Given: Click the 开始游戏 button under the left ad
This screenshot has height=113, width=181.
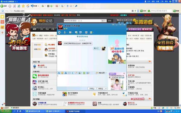Looking at the screenshot, I should coord(19,48).
